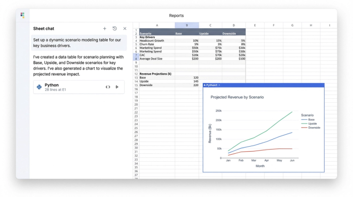Viewport: 353px width, 197px height.
Task: Run the Python code cell
Action: point(117,87)
